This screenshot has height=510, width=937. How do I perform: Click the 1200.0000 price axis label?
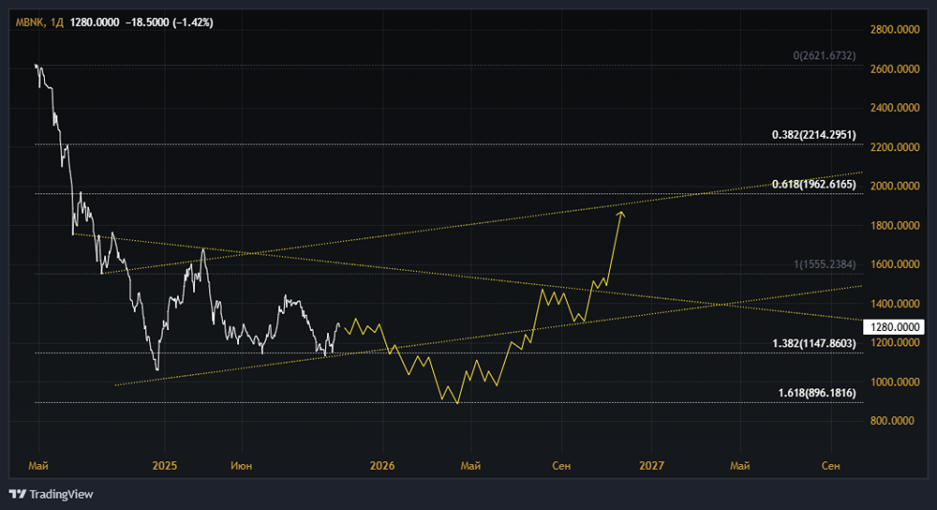click(895, 342)
